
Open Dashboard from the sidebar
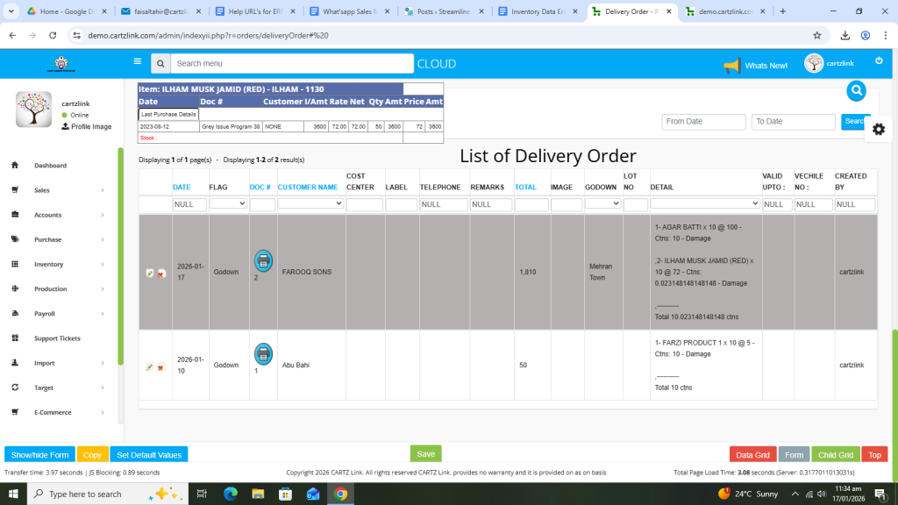click(50, 166)
